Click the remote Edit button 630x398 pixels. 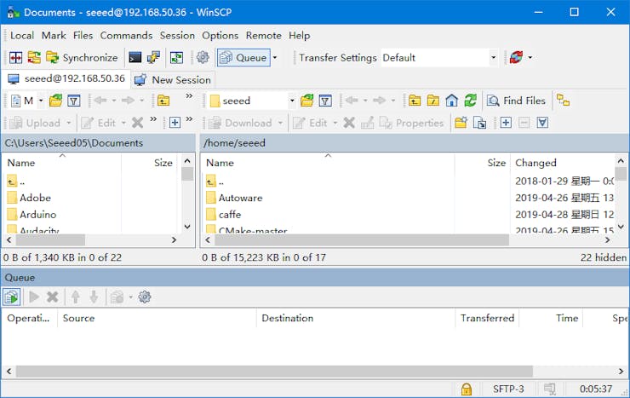(x=310, y=123)
